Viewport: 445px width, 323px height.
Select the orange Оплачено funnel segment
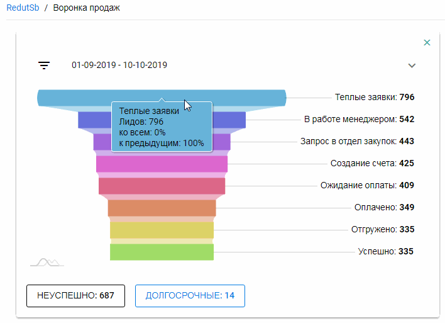tap(162, 208)
